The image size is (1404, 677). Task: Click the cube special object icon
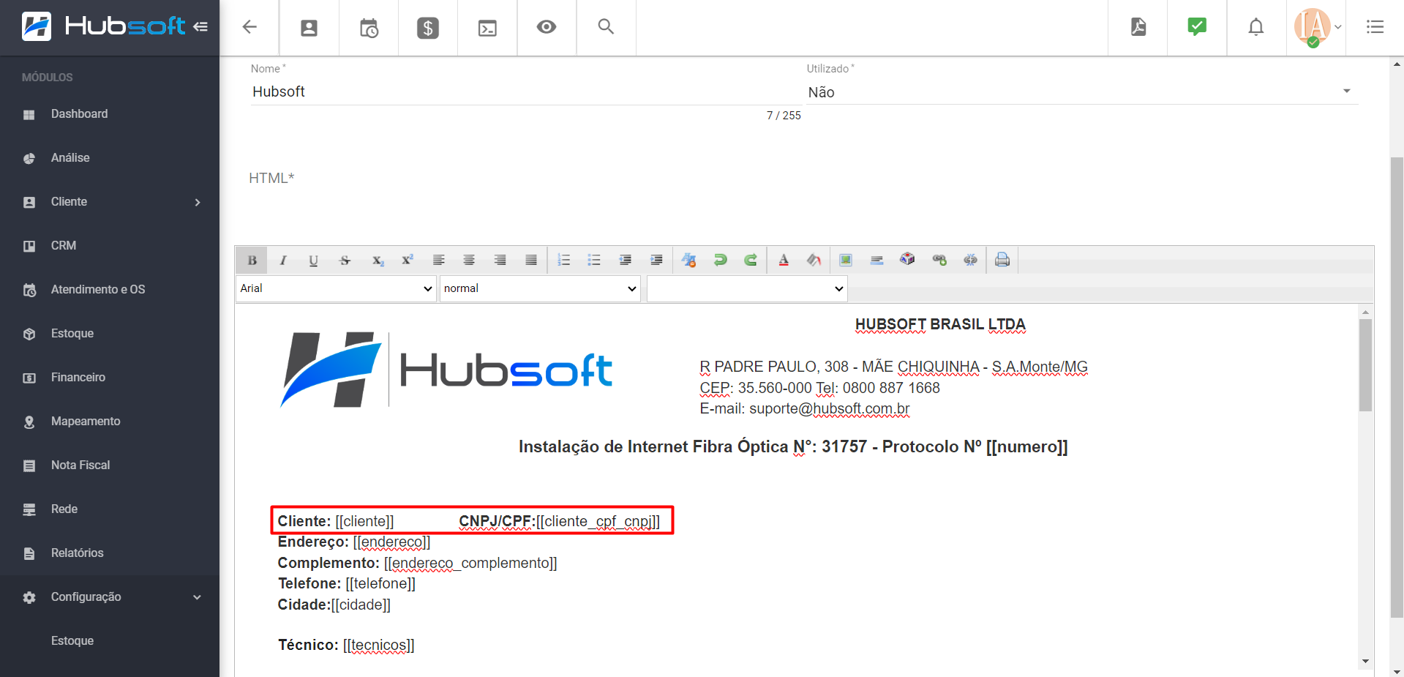(x=907, y=260)
